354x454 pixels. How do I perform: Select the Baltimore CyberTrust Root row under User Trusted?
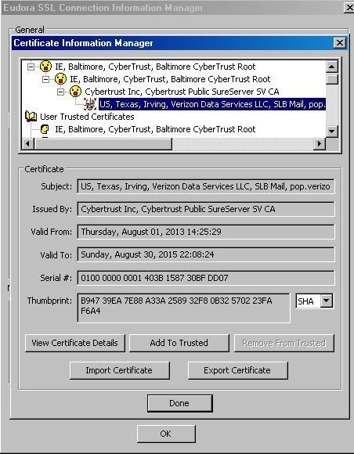[x=155, y=129]
